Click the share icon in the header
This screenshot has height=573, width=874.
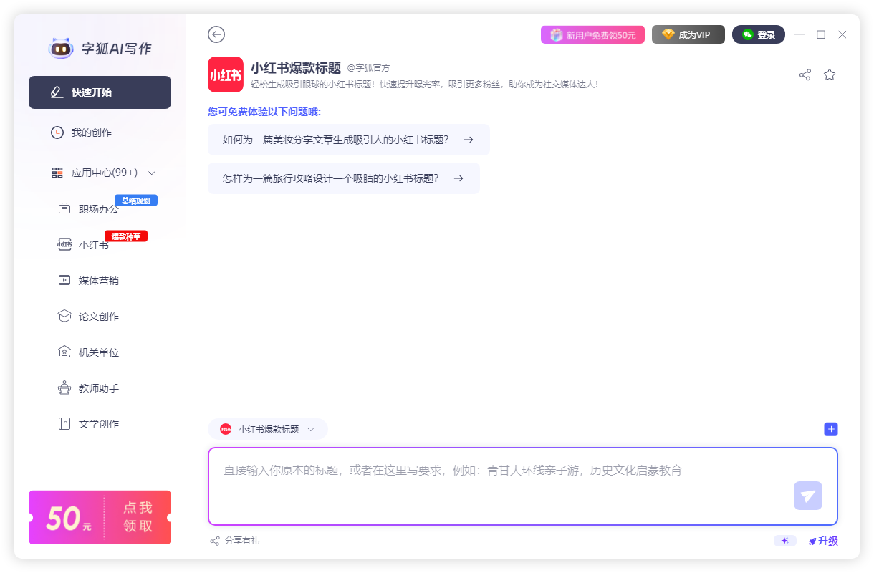805,74
